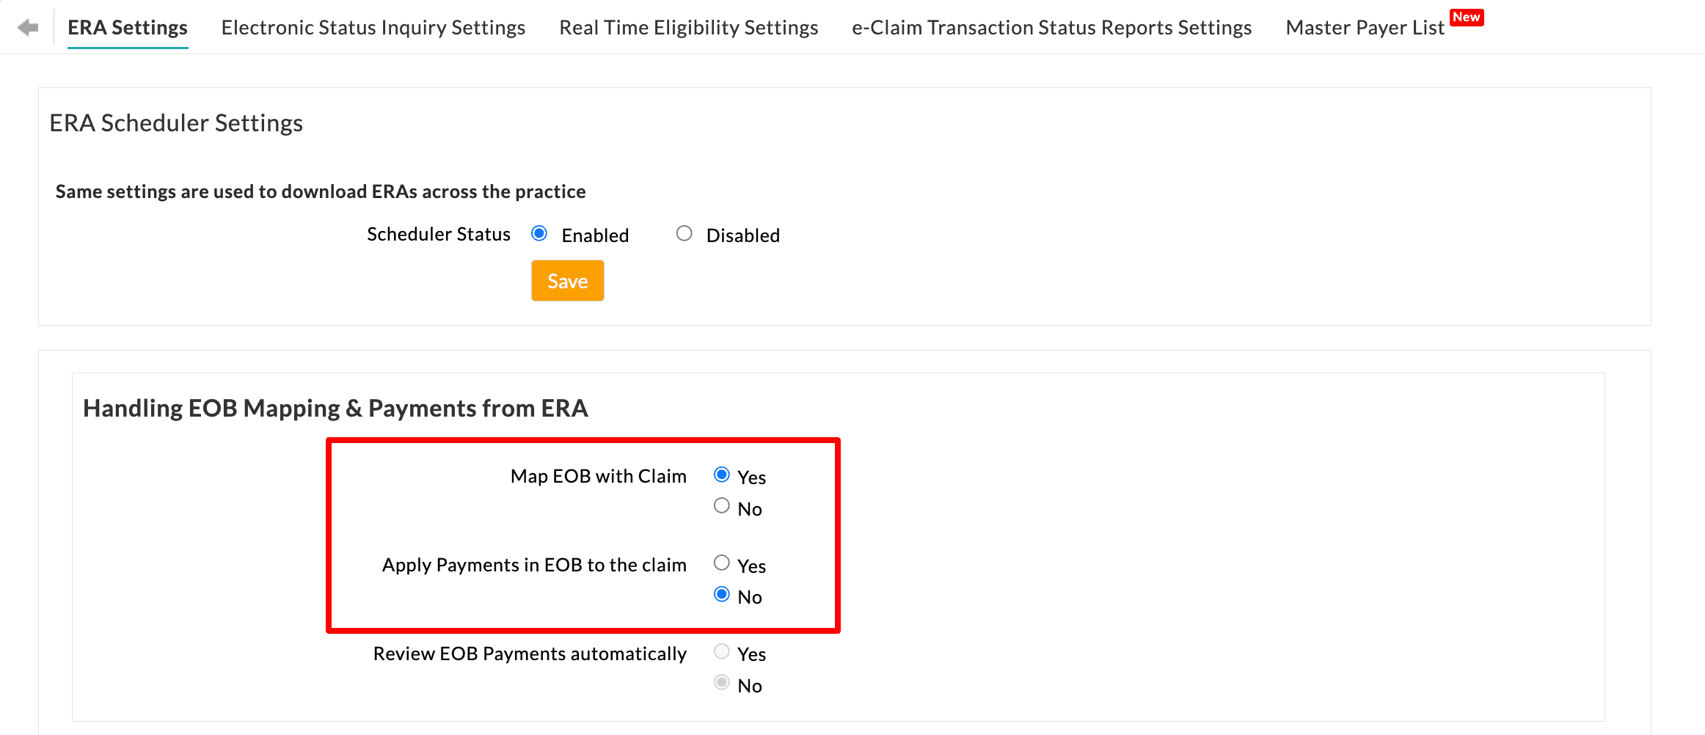The height and width of the screenshot is (735, 1705).
Task: Click the ERA Scheduler Settings heading
Action: point(176,122)
